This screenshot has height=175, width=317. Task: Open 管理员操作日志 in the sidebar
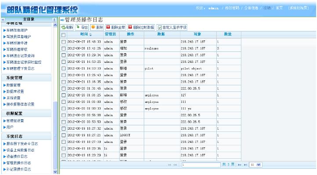tap(18, 163)
